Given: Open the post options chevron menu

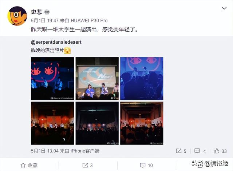Looking at the screenshot, I should click(224, 8).
